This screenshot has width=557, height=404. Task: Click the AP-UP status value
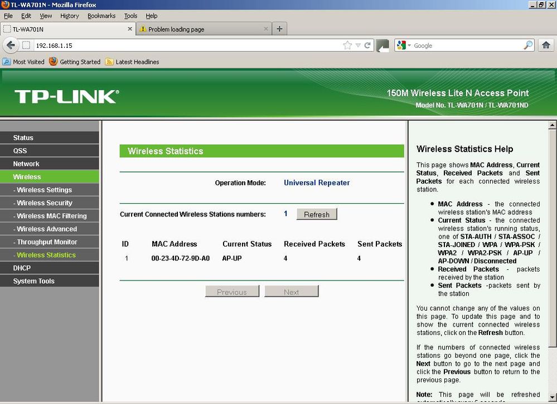232,258
